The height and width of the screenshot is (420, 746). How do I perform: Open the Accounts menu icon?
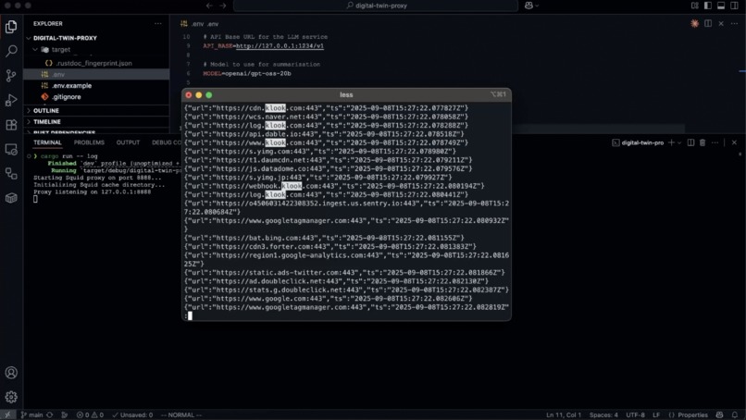click(x=11, y=373)
